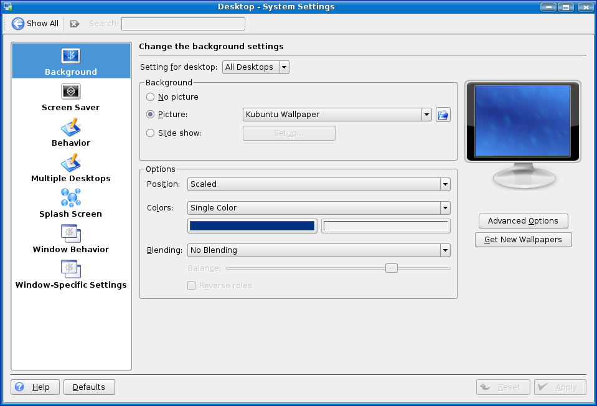Click the clear search icon in toolbar
The width and height of the screenshot is (597, 406).
pos(75,24)
